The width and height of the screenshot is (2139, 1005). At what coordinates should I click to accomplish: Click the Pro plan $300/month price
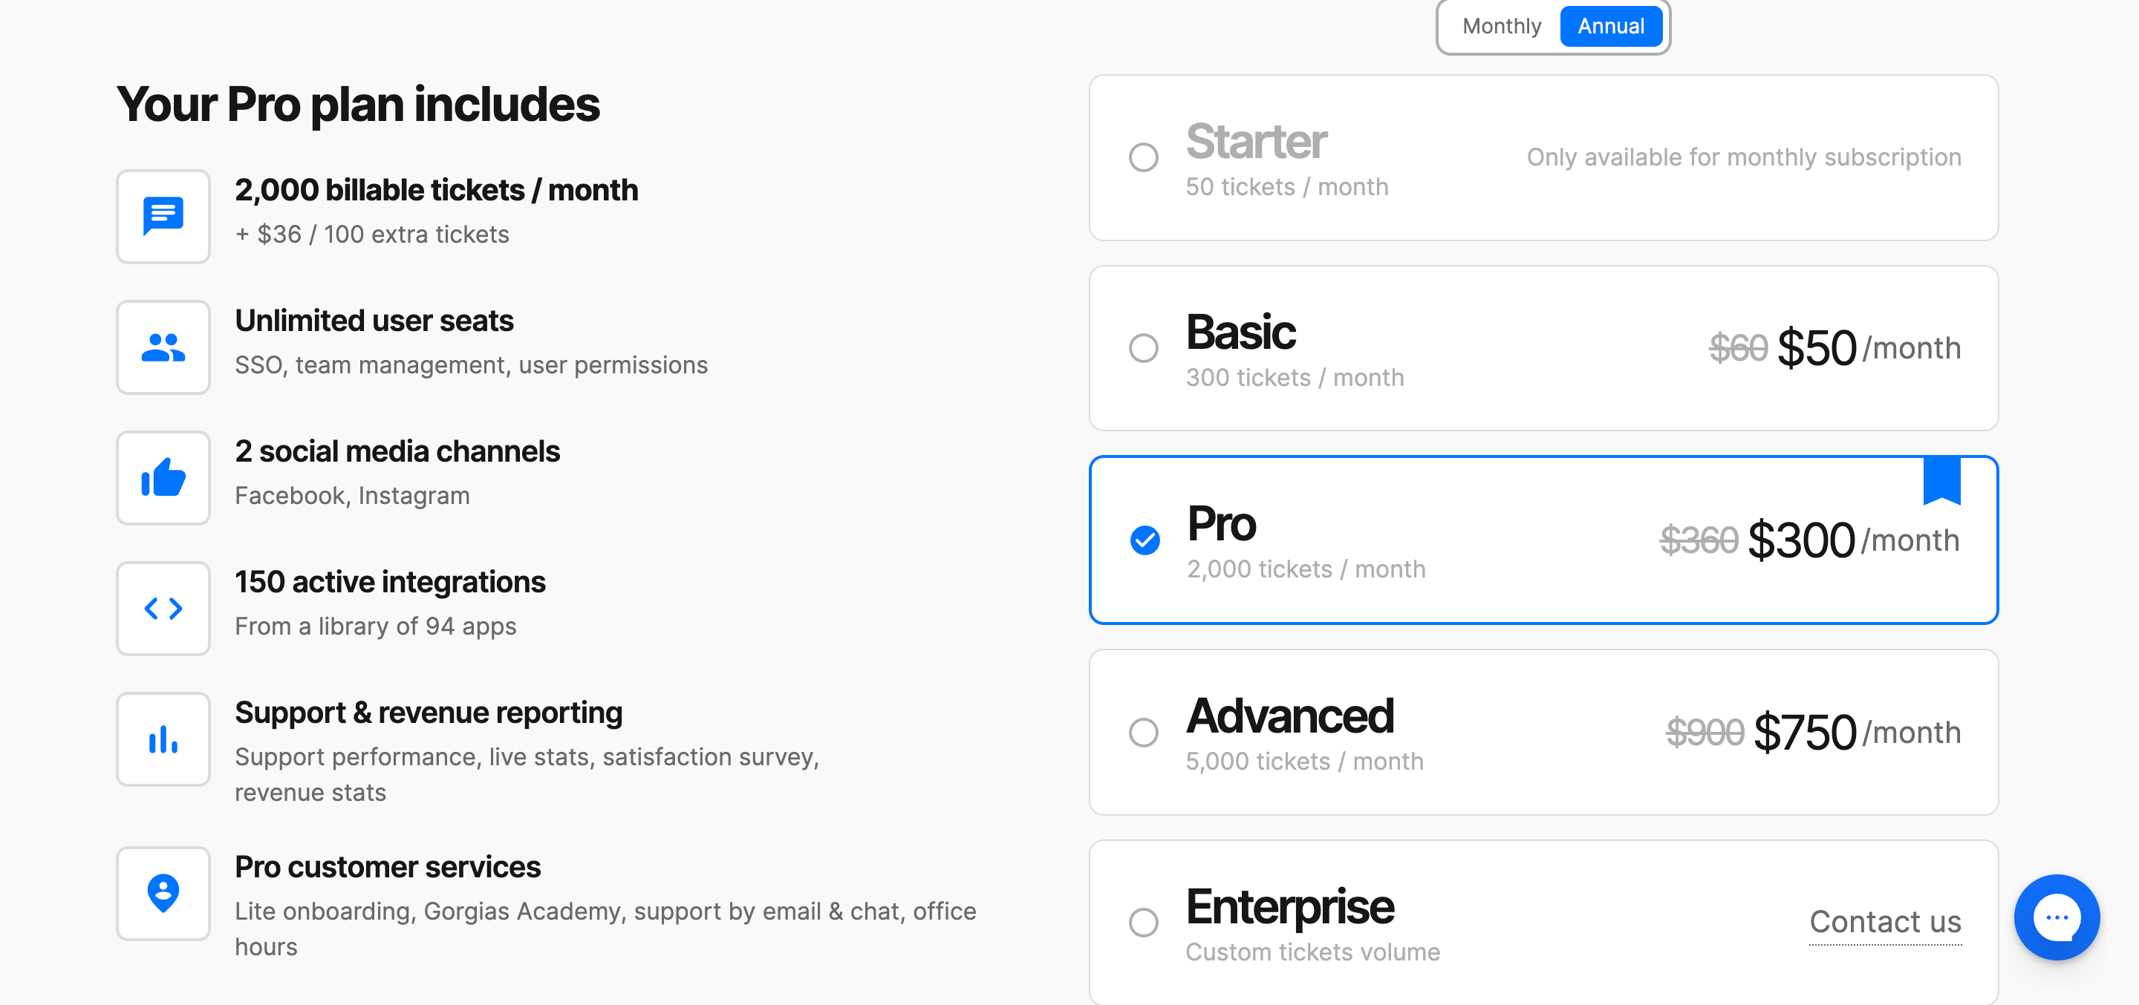[1853, 540]
